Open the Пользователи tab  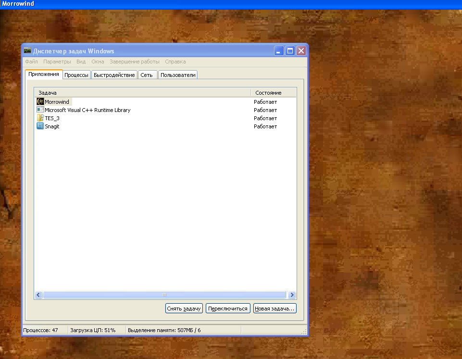tap(178, 75)
